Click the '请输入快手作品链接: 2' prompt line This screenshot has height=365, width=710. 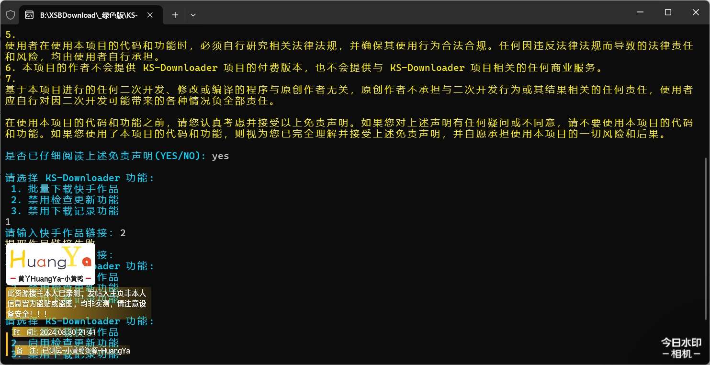point(66,233)
